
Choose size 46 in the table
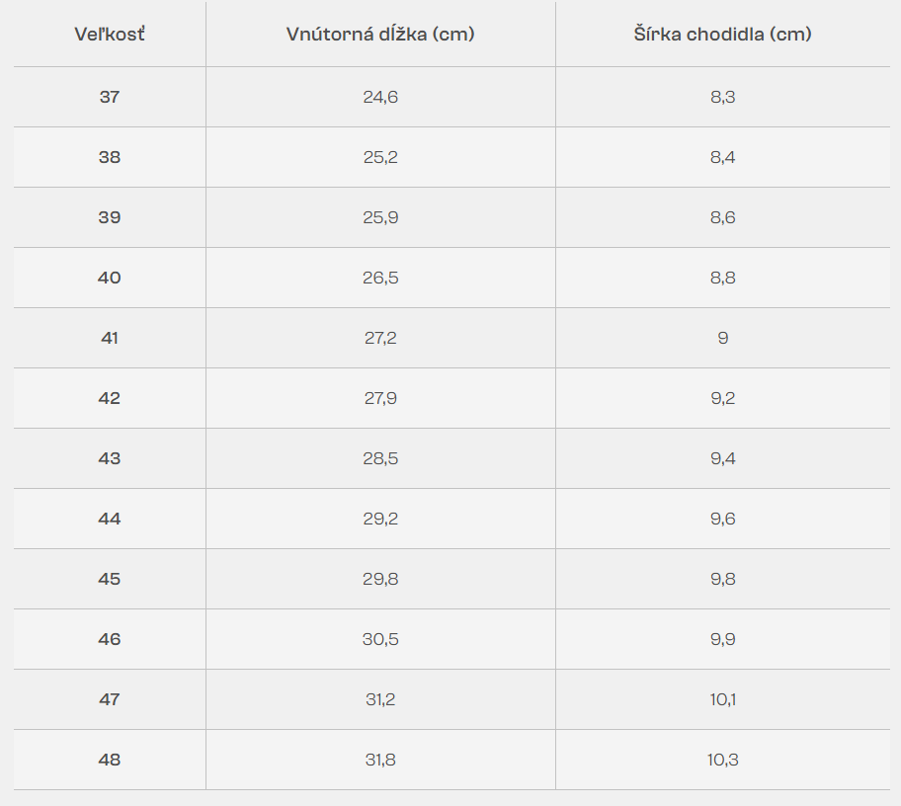click(110, 639)
